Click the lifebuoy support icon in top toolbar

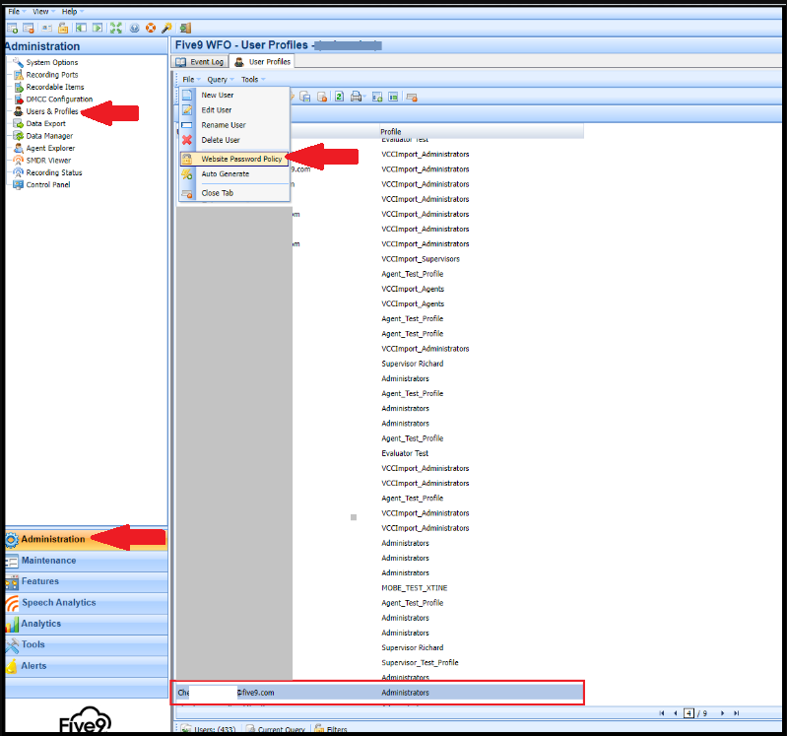click(151, 29)
